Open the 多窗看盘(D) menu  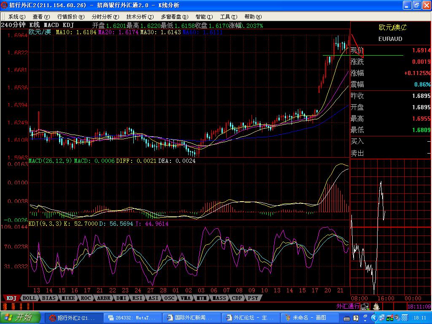(x=174, y=17)
